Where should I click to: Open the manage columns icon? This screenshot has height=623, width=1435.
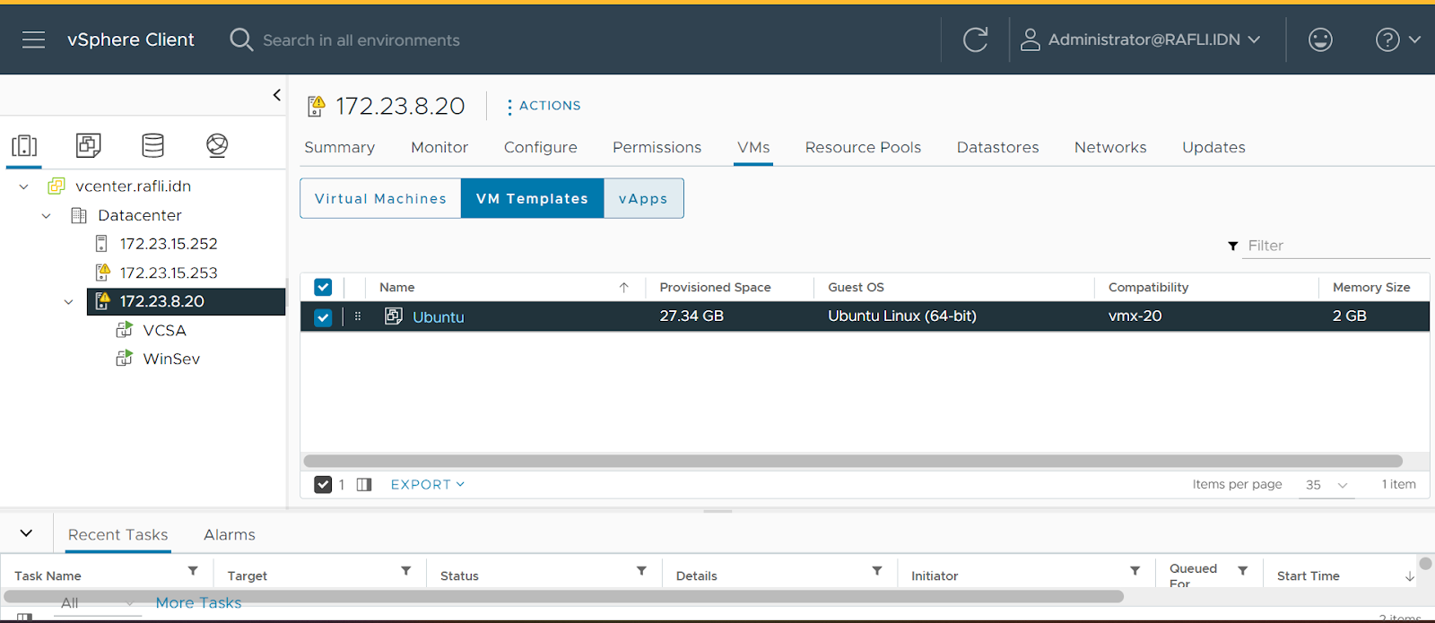(363, 484)
